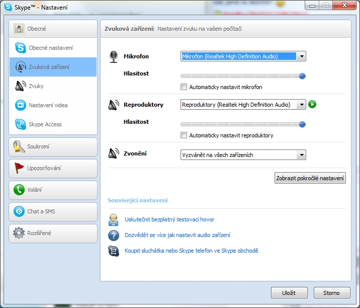The height and width of the screenshot is (308, 360).
Task: Click the microphone Hlasitost slider handle
Action: pyautogui.click(x=302, y=76)
